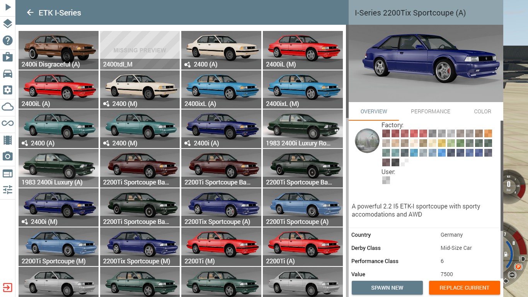Open photo mode camera icon
528x297 pixels.
pos(8,156)
